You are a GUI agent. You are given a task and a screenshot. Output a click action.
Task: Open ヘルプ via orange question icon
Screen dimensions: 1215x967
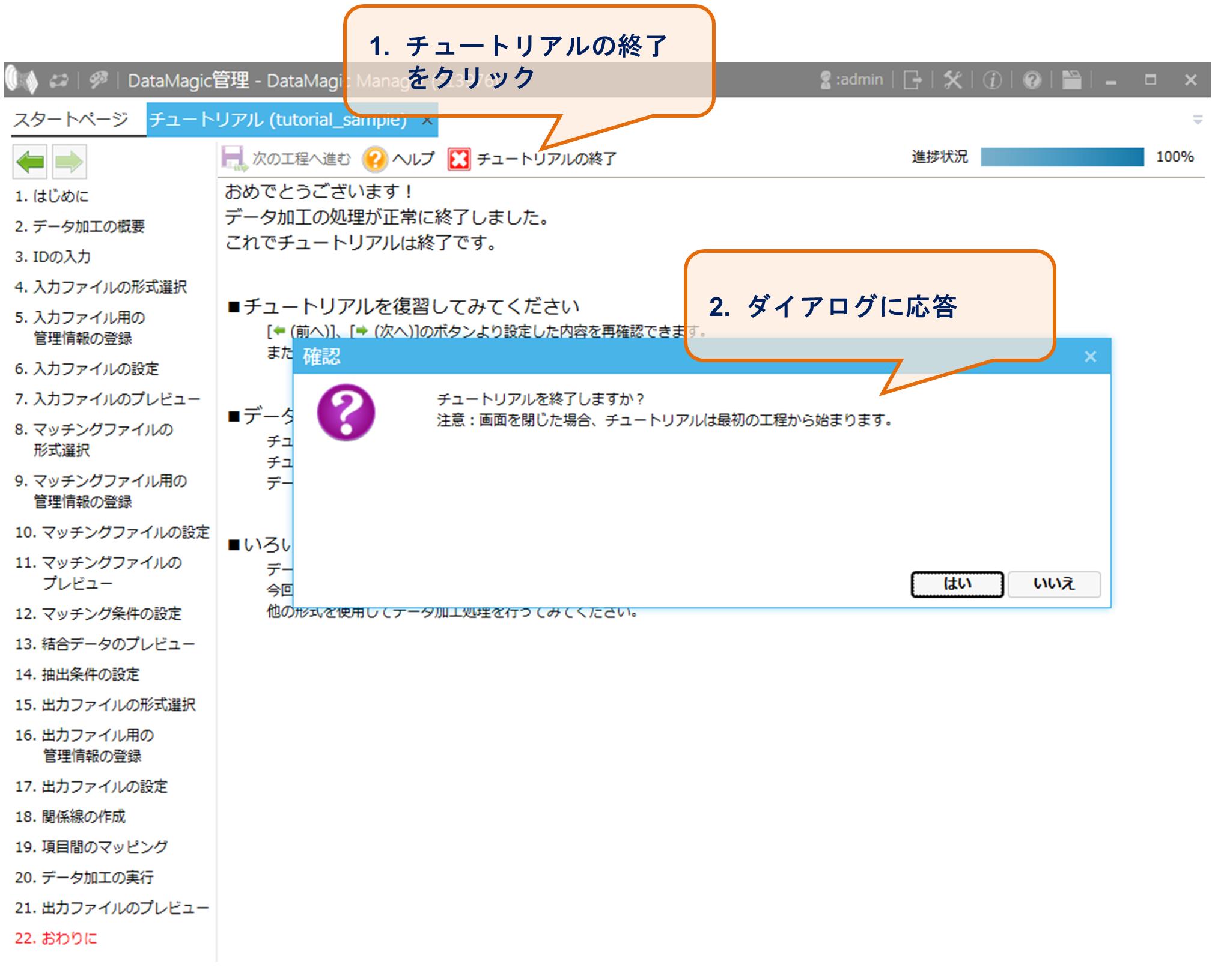tap(374, 159)
